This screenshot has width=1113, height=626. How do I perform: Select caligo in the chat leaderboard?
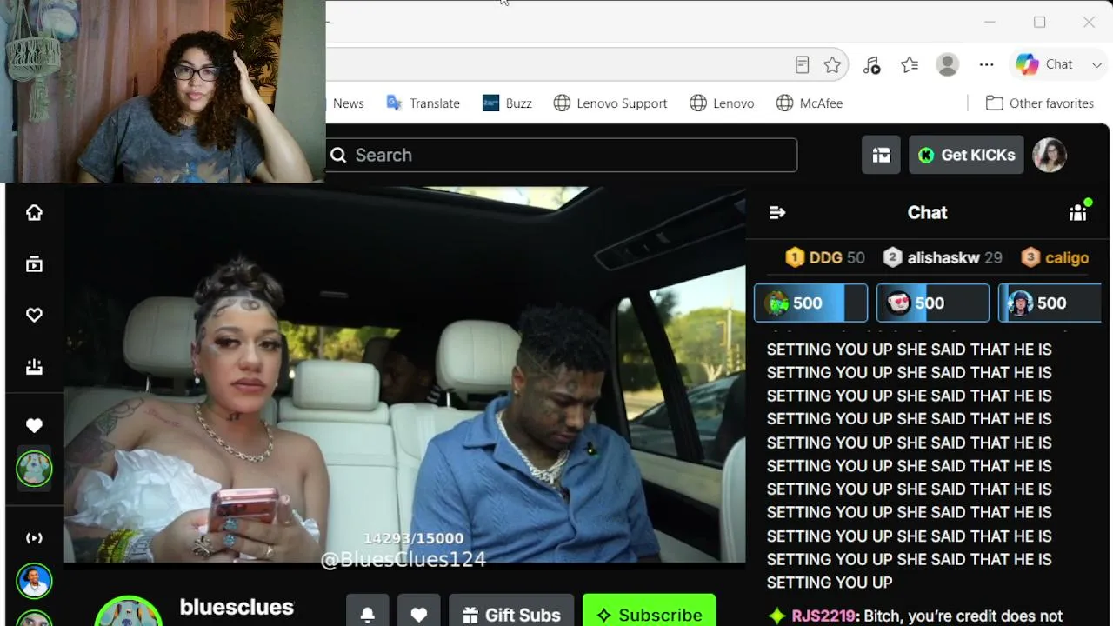1056,257
